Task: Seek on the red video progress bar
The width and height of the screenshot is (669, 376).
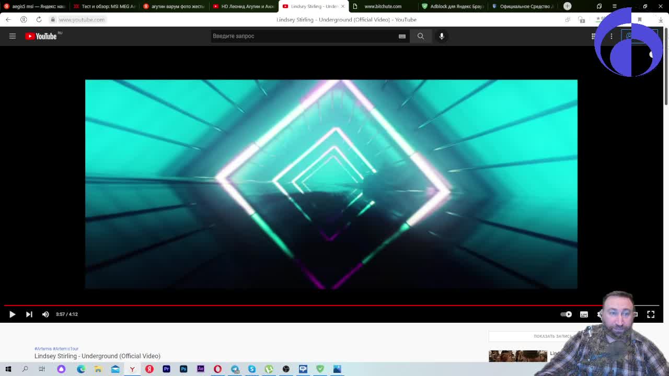Action: pos(331,305)
